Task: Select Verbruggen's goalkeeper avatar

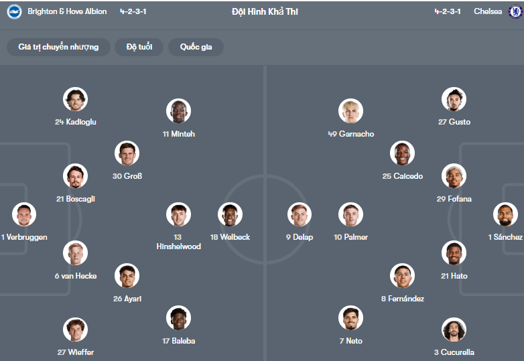Action: point(24,214)
